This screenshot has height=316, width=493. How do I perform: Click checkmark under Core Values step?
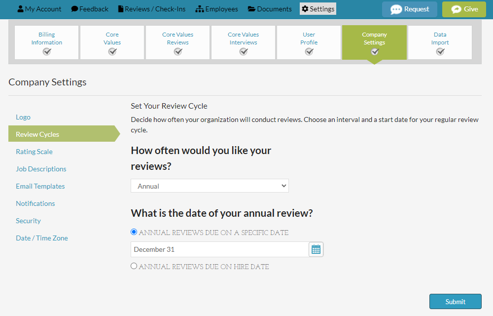pos(112,52)
